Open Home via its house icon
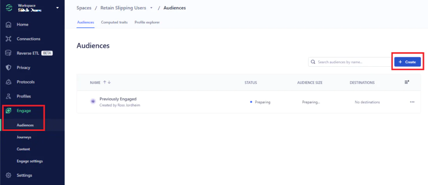 (8, 25)
